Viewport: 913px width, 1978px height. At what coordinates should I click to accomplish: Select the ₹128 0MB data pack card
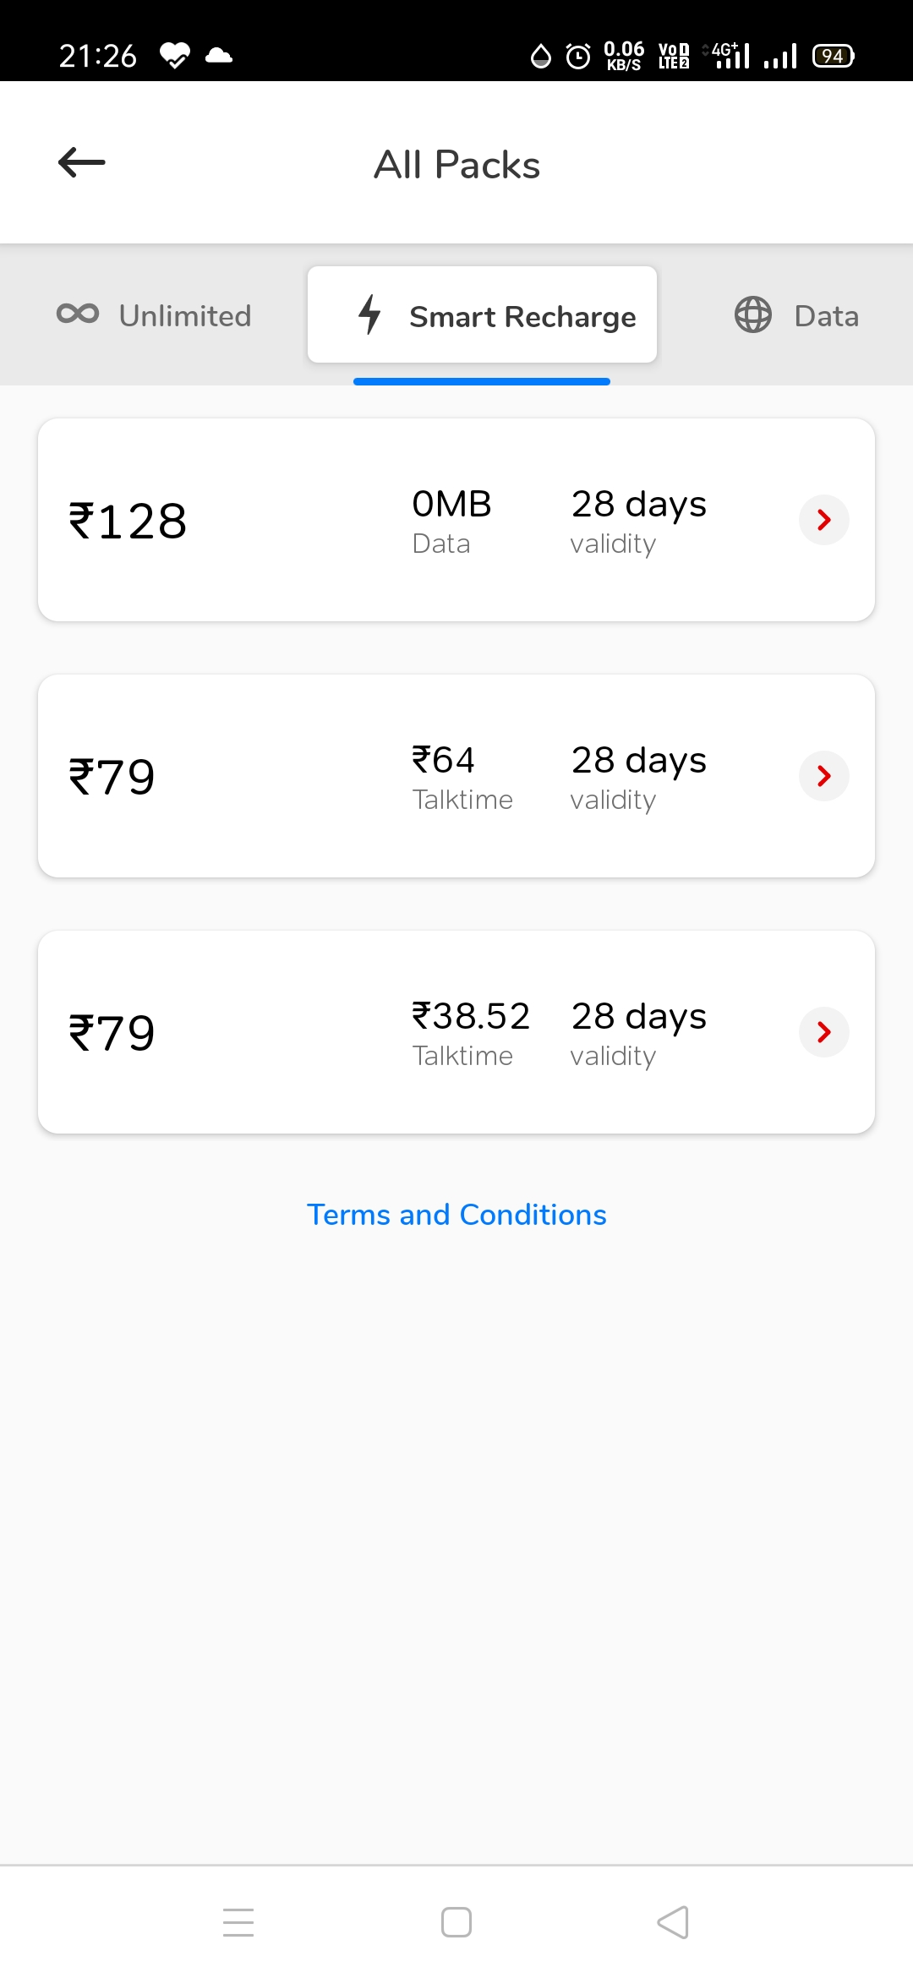[338, 520]
